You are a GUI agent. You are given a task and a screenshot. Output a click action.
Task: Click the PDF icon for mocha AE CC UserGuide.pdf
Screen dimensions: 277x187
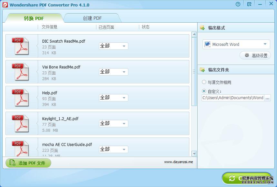point(20,148)
